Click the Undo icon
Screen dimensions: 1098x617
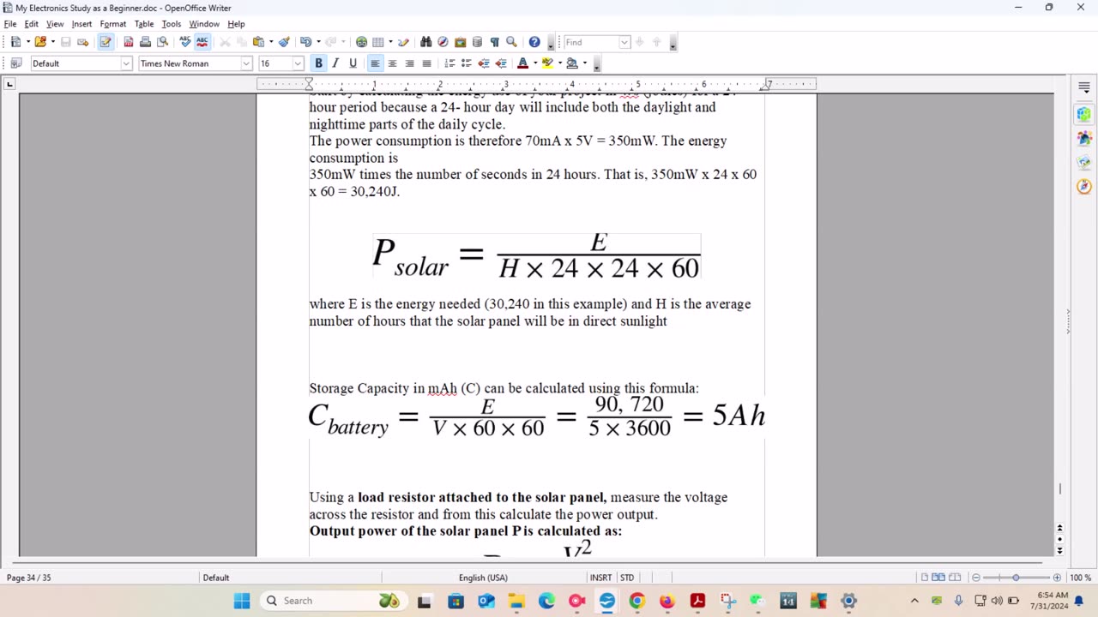point(305,42)
